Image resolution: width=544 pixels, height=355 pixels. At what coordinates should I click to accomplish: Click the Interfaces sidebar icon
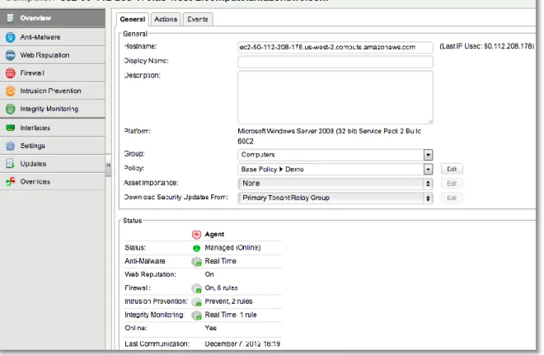tap(11, 128)
